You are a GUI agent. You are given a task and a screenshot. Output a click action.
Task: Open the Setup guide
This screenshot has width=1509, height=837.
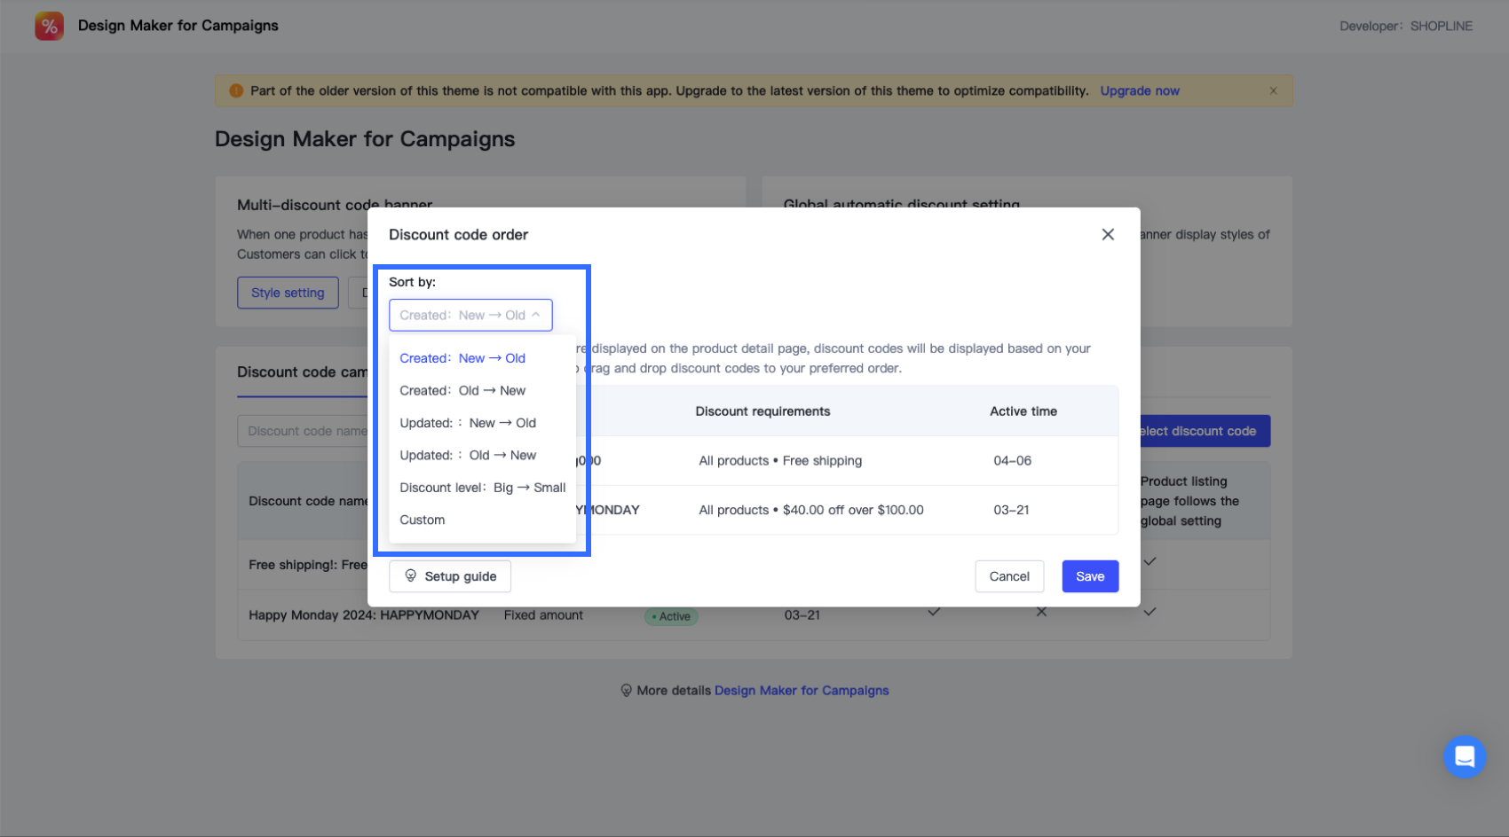pyautogui.click(x=450, y=576)
